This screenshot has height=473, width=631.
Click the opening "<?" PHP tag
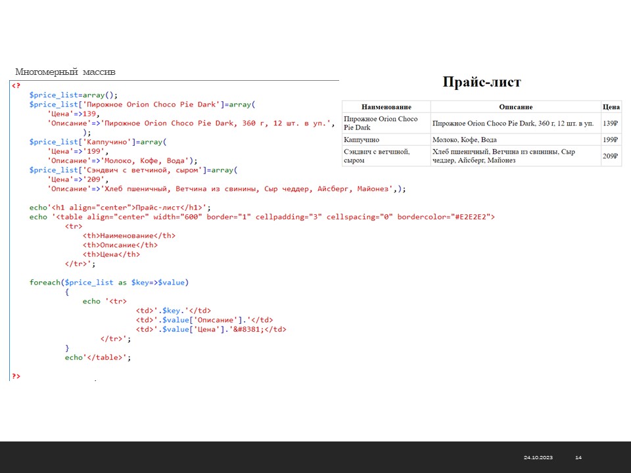click(15, 85)
